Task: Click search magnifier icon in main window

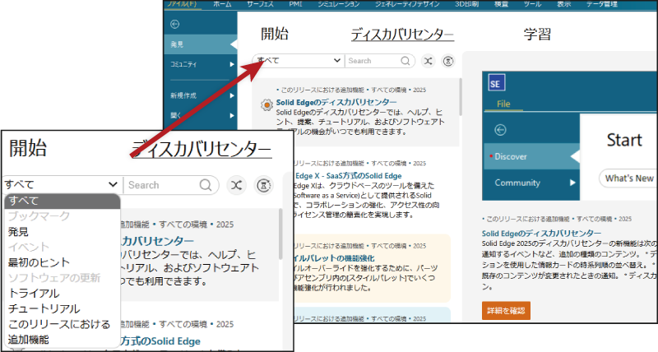Action: 405,61
